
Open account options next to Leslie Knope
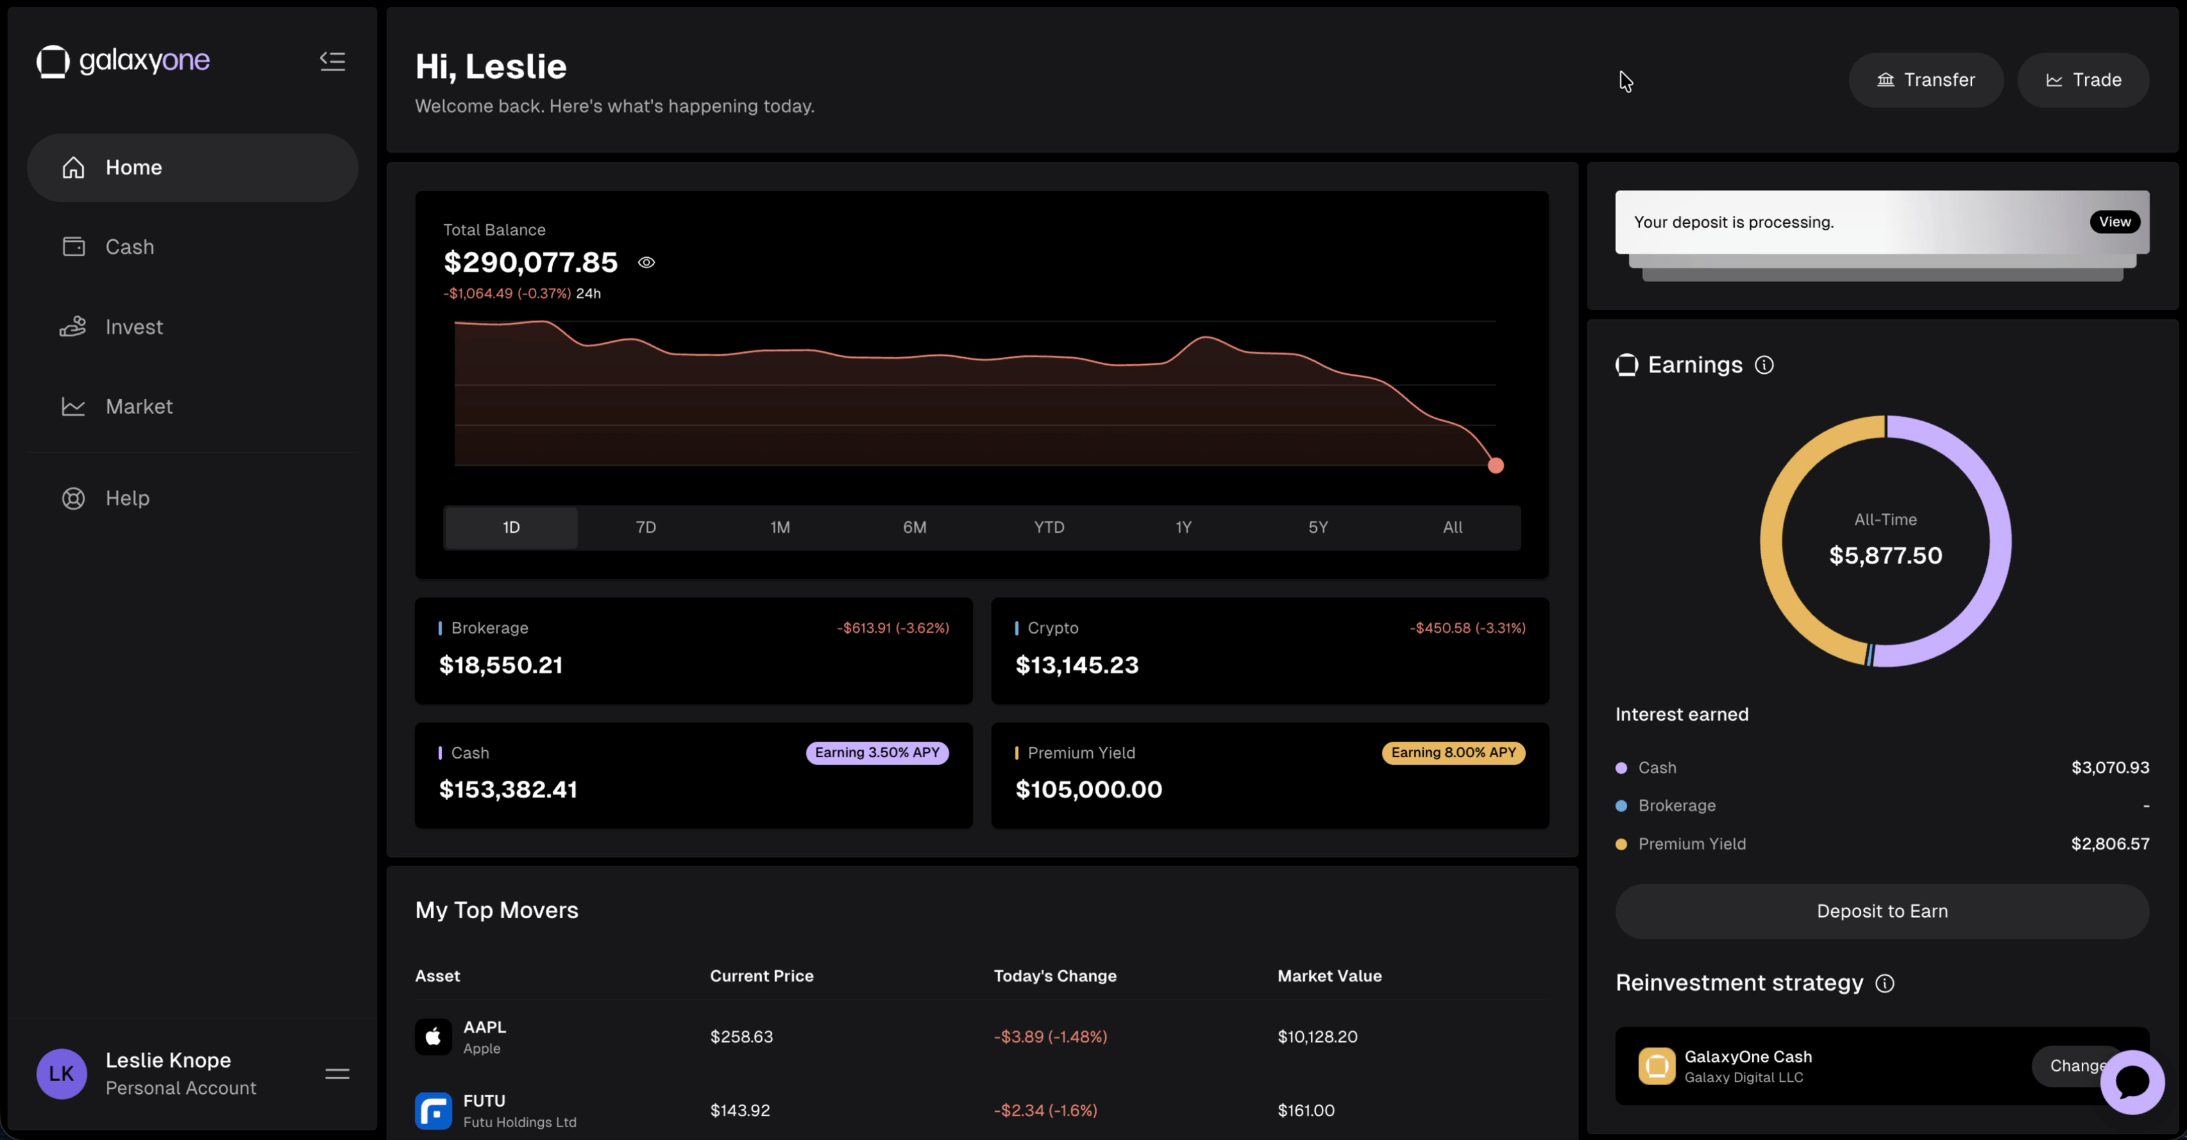(336, 1073)
